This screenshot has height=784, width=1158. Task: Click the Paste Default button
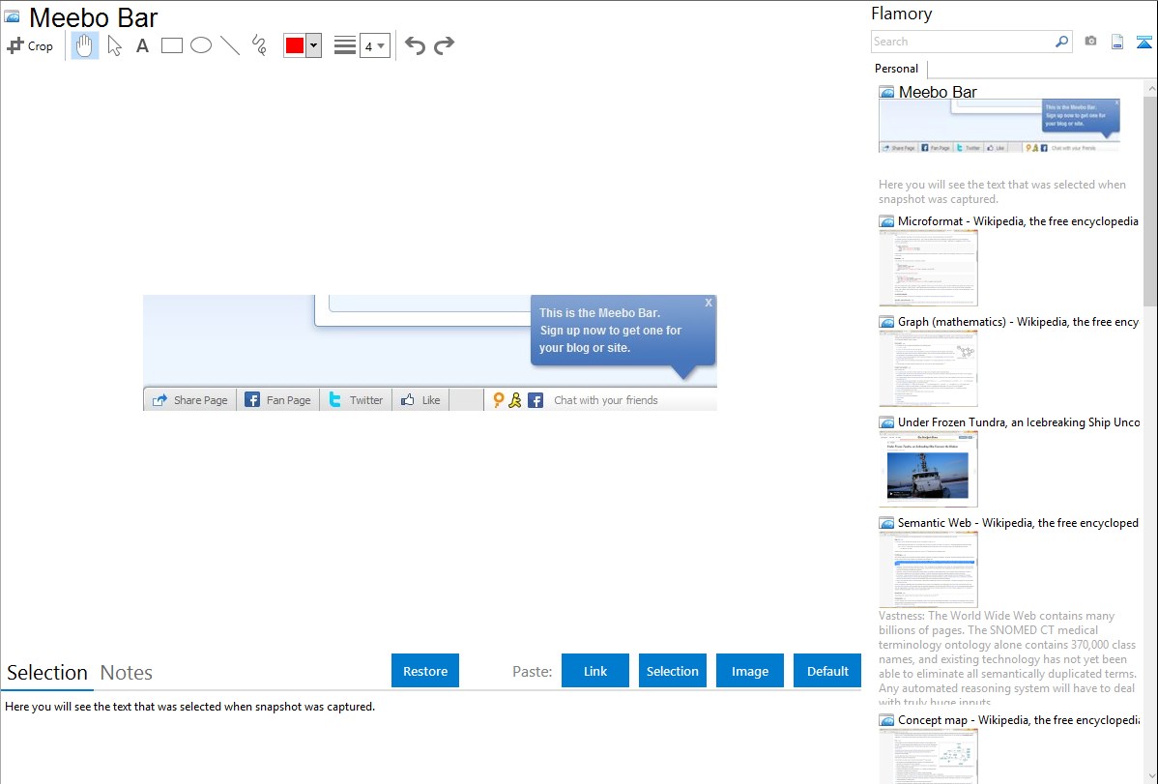(x=827, y=671)
